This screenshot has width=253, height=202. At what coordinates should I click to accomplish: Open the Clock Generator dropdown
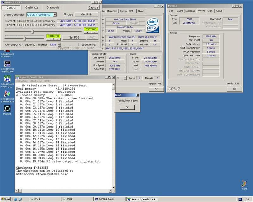55,15
